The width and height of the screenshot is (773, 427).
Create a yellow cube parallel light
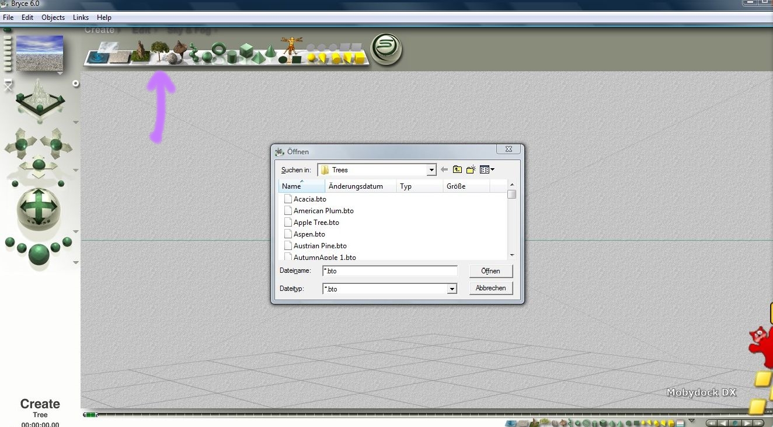(x=360, y=57)
